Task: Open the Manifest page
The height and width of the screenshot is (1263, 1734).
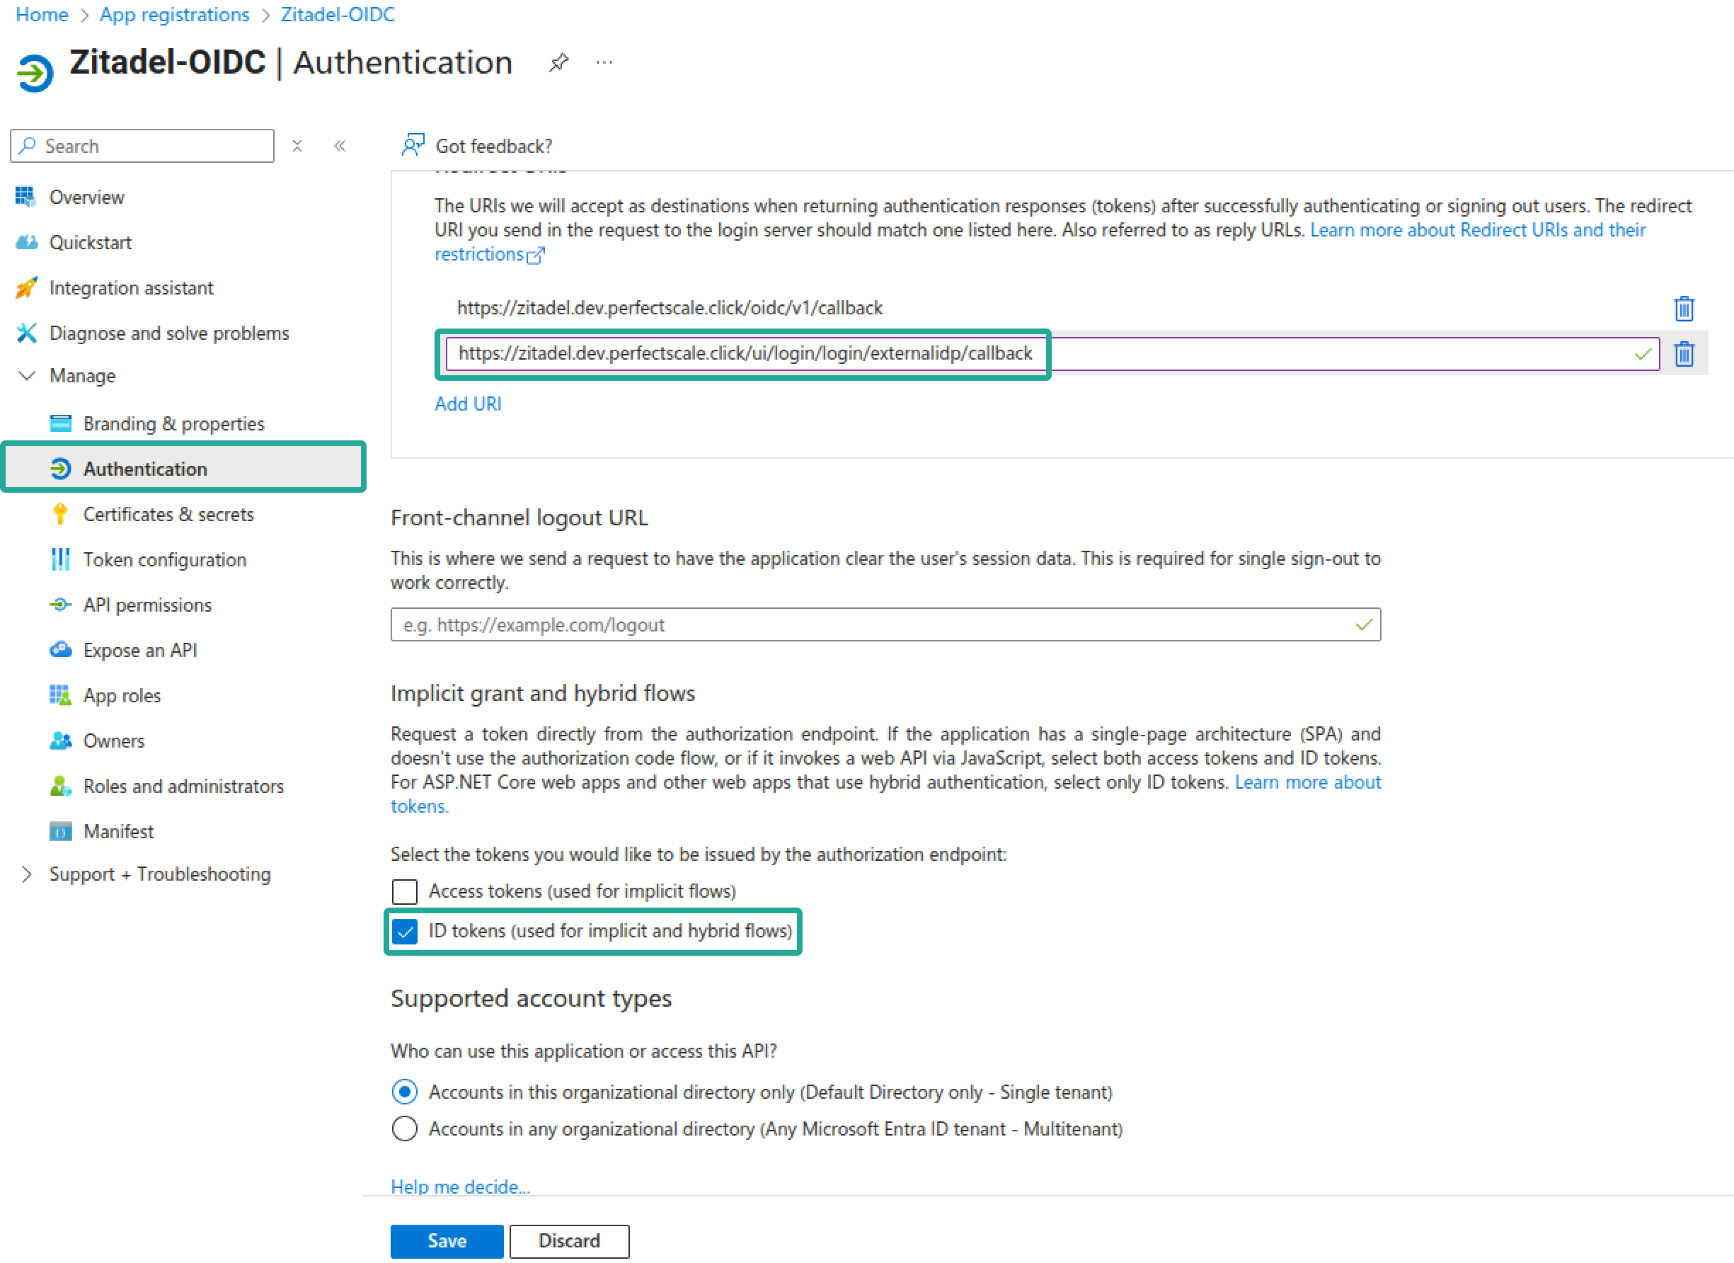Action: tap(117, 832)
